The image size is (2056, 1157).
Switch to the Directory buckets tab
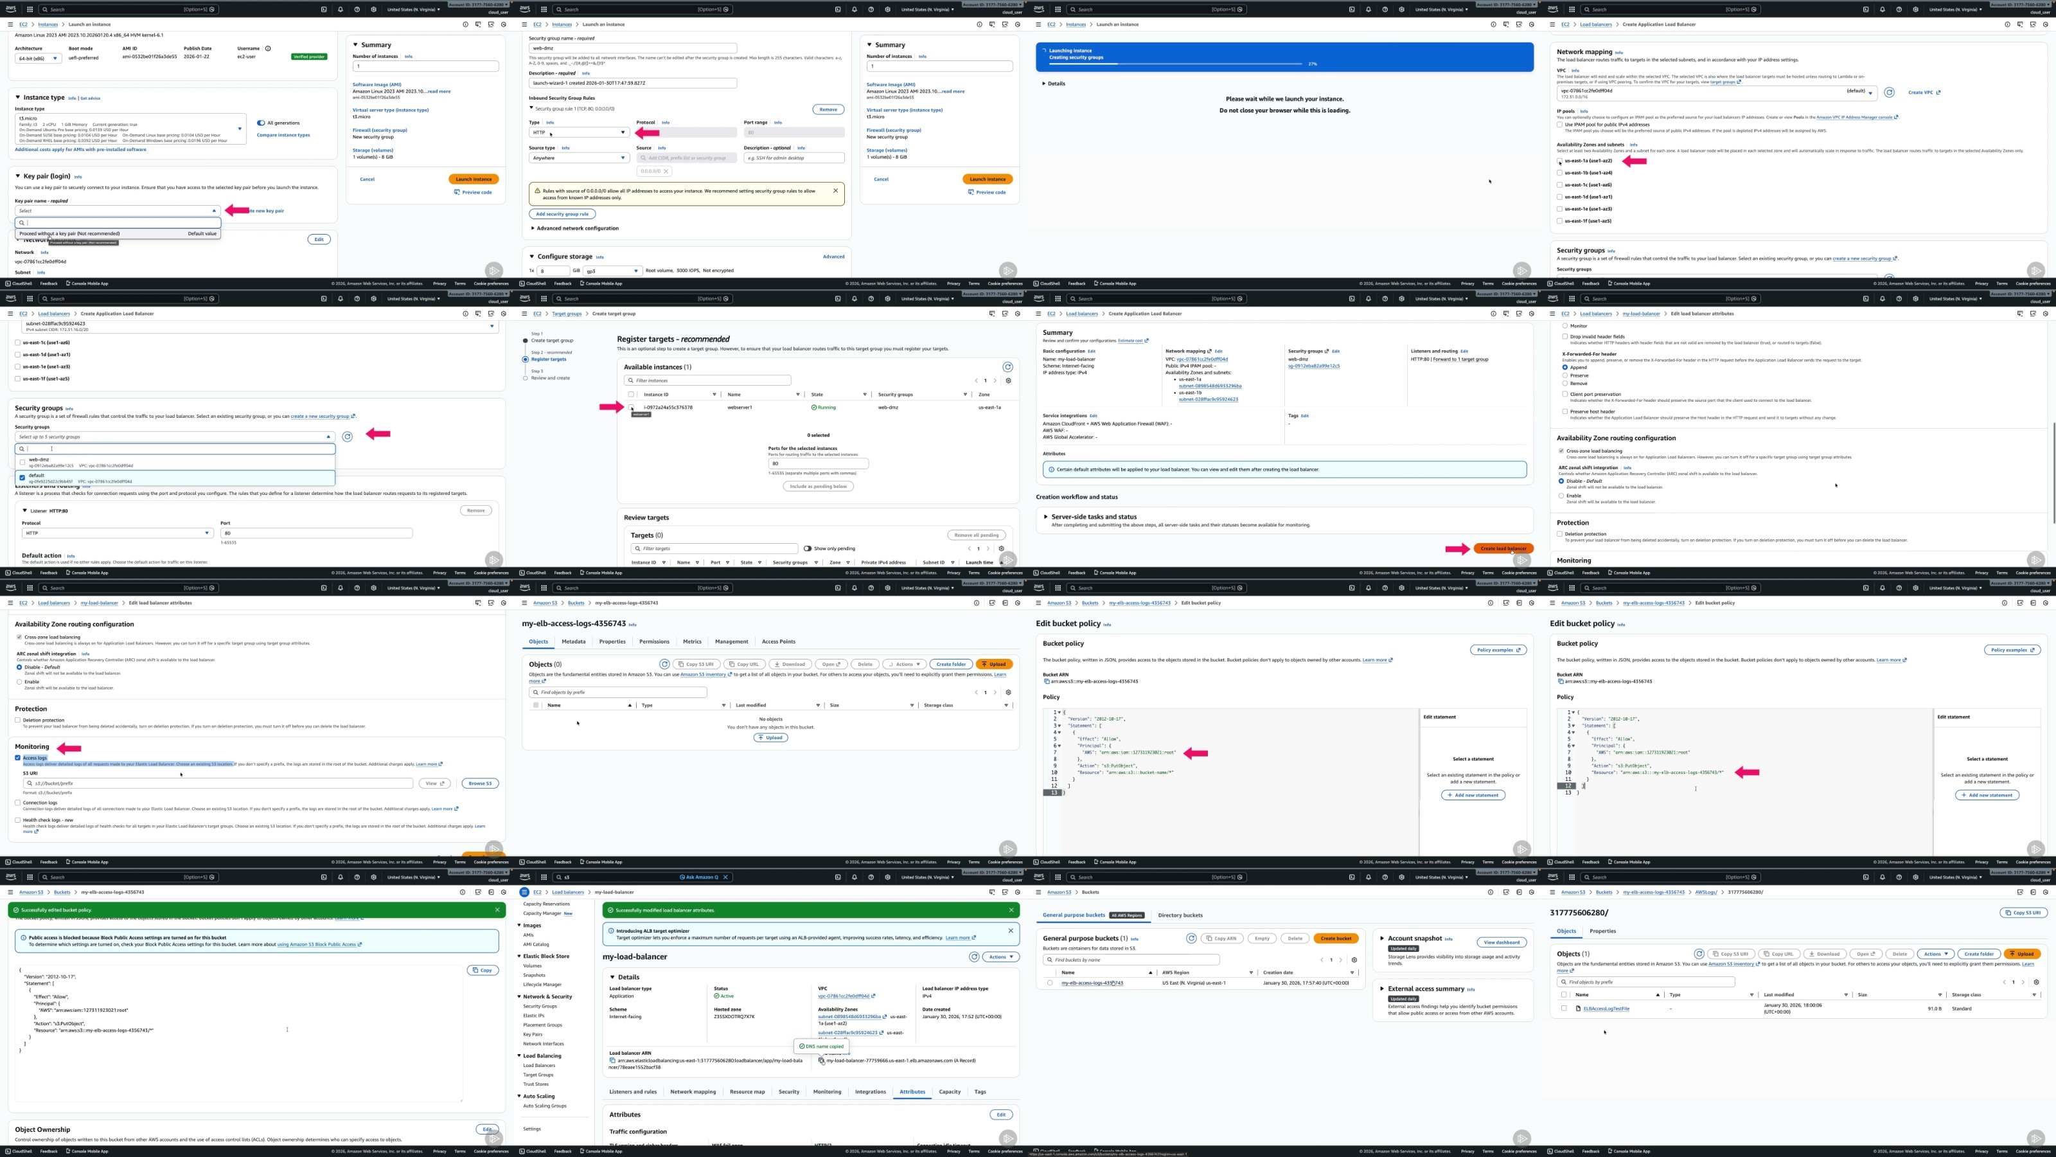pyautogui.click(x=1180, y=915)
